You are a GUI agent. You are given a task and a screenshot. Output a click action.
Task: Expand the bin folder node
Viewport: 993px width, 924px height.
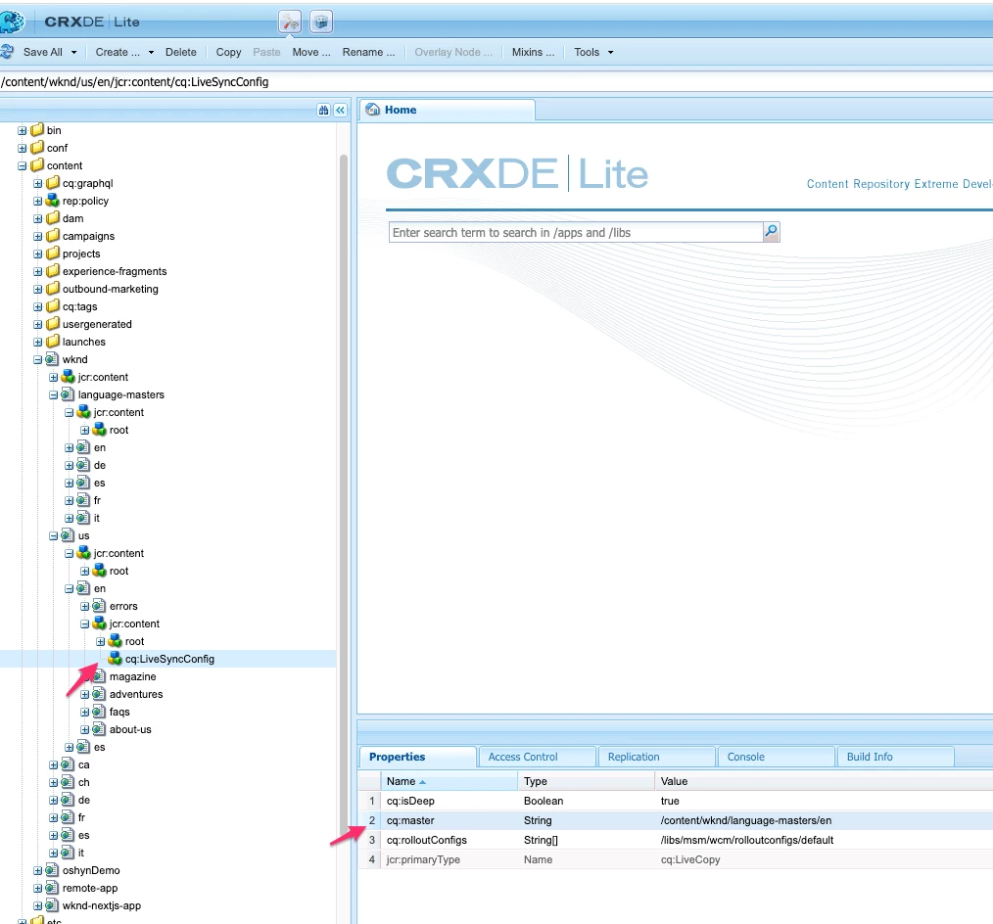pos(23,130)
